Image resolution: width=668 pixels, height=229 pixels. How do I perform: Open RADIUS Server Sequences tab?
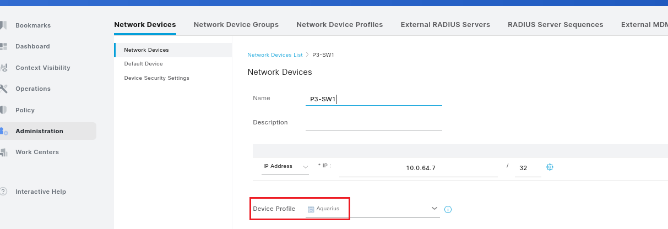tap(556, 25)
